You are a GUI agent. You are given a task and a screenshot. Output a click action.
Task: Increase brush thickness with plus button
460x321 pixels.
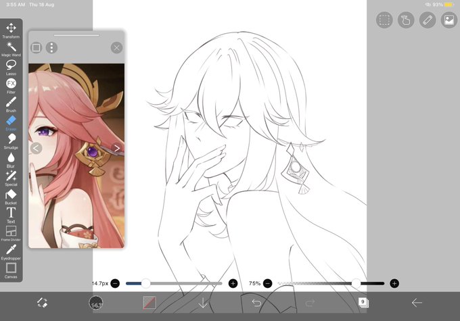coord(233,283)
